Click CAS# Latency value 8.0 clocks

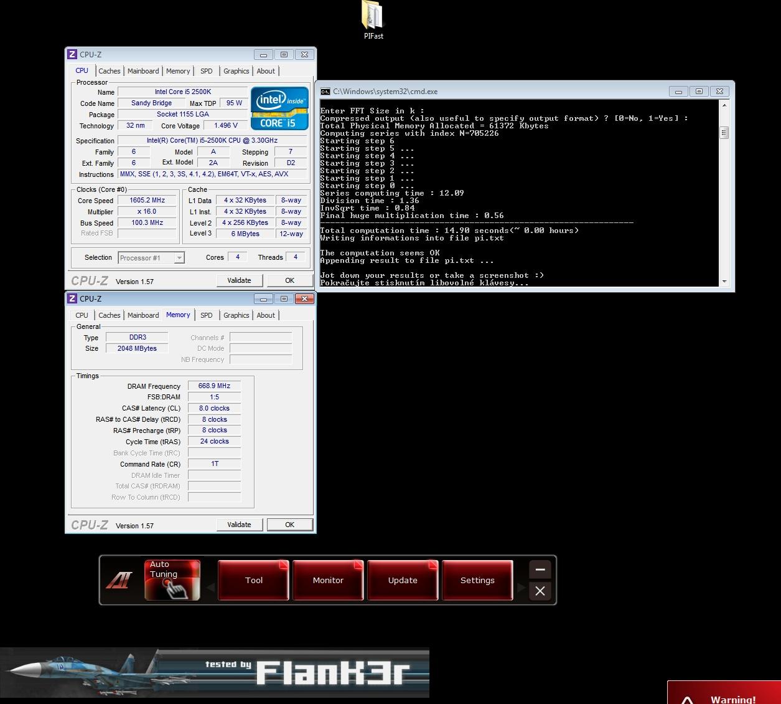pos(215,409)
